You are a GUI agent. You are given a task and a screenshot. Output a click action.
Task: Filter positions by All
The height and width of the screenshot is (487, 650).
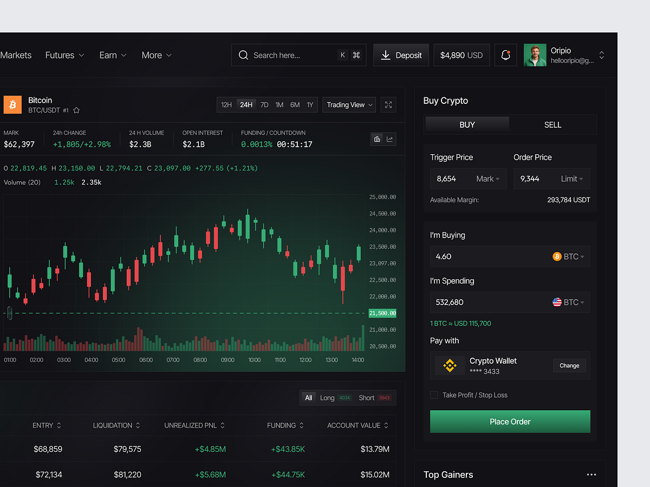point(309,398)
